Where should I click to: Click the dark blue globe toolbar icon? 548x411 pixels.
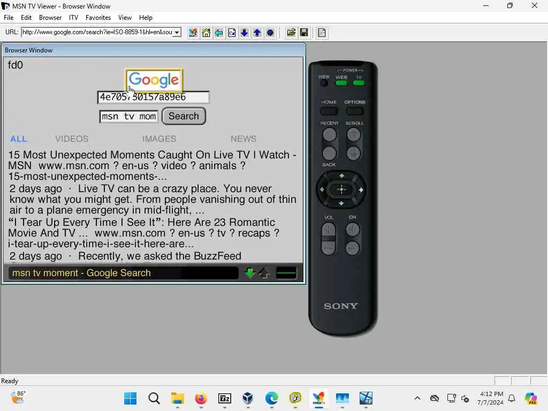tap(270, 33)
